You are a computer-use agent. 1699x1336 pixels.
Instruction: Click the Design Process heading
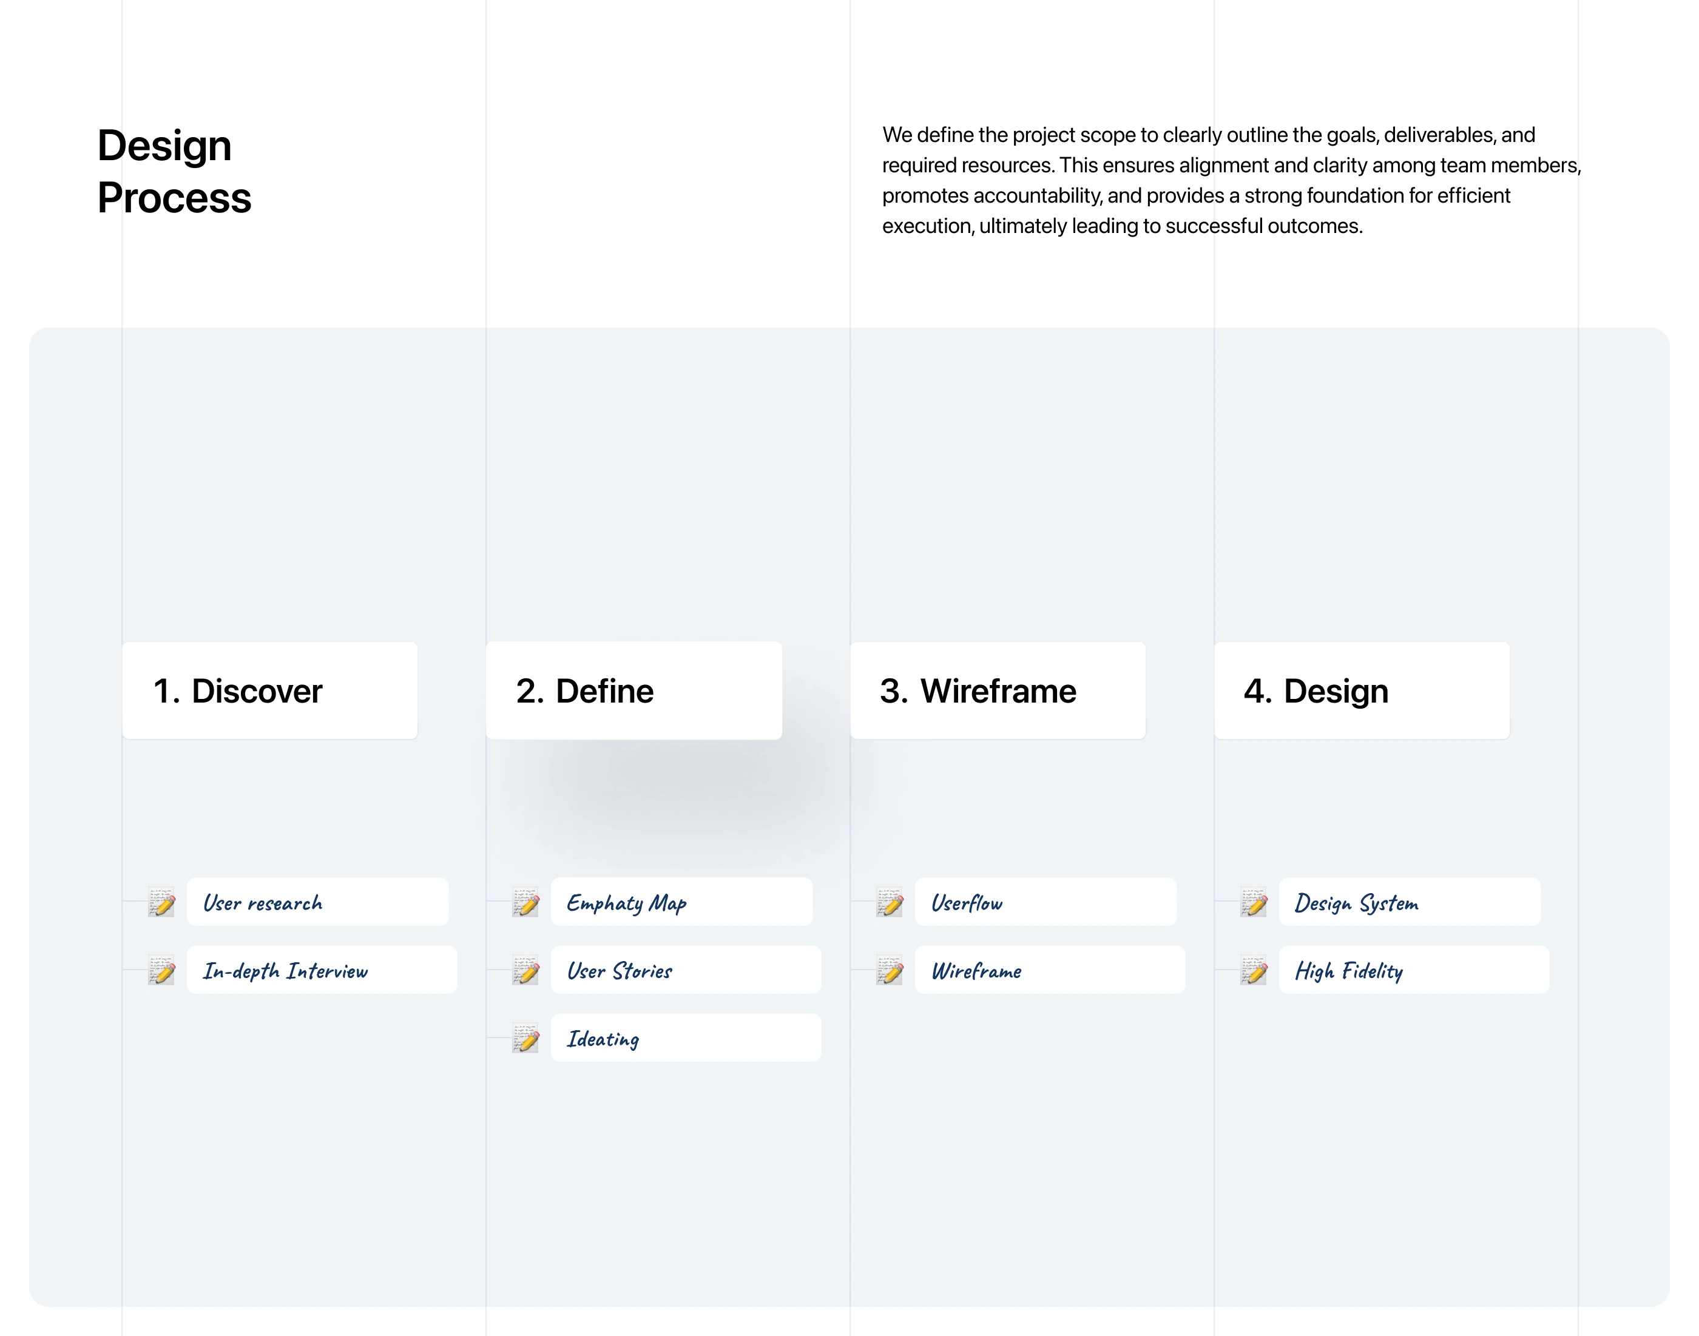[x=174, y=171]
